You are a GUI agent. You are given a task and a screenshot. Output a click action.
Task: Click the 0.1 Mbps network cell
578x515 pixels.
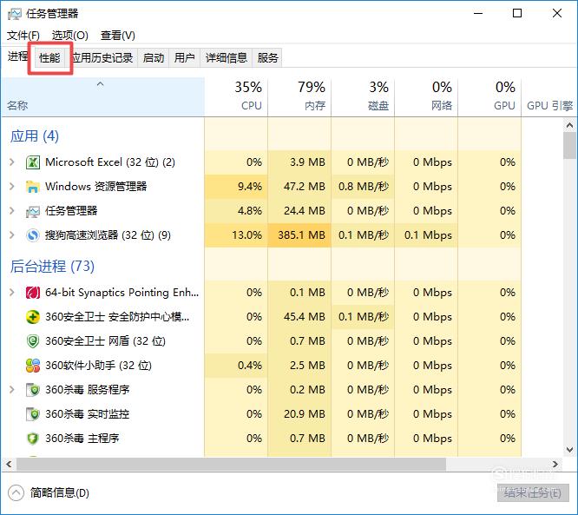point(426,235)
